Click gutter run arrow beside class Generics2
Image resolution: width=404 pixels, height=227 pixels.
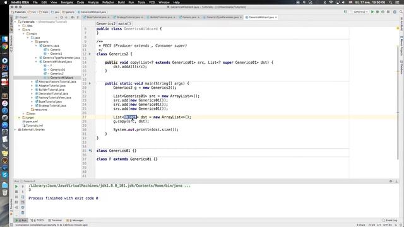point(90,54)
